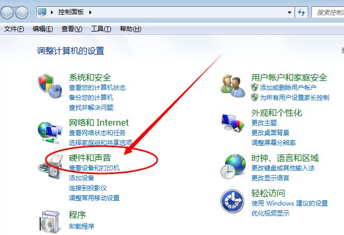Viewport: 344px width, 235px height.
Task: Open the Network and Internet globe icon
Action: pyautogui.click(x=50, y=132)
